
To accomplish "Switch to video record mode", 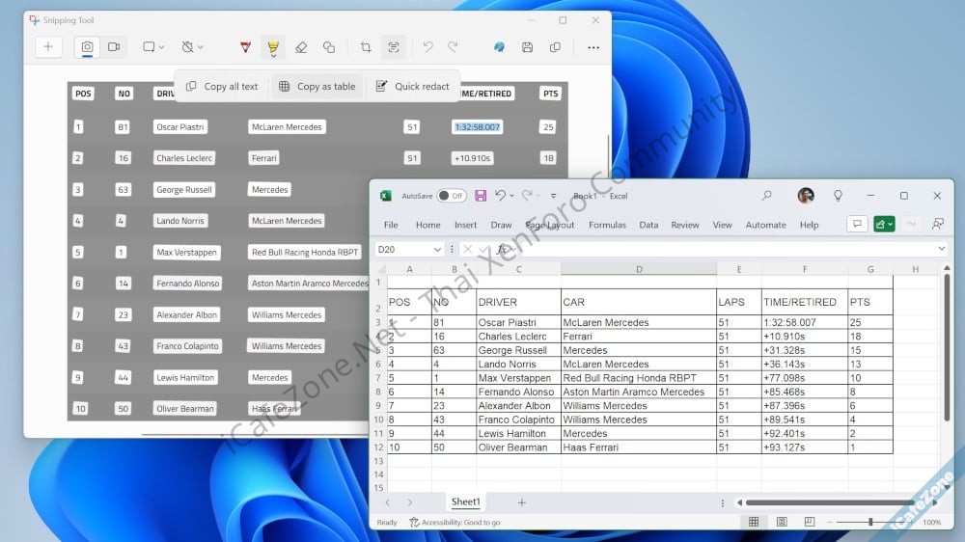I will click(114, 47).
